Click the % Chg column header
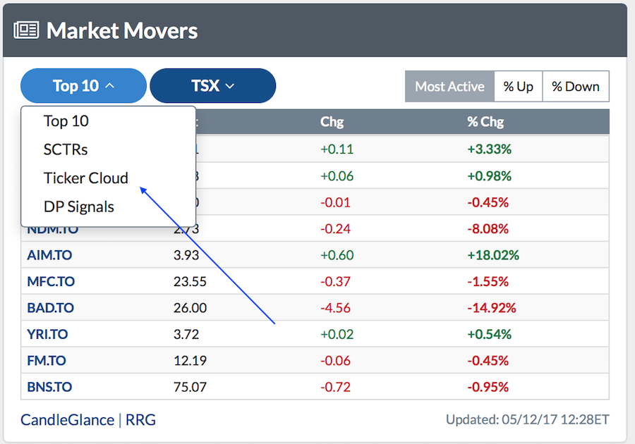Image resolution: width=635 pixels, height=444 pixels. (485, 122)
